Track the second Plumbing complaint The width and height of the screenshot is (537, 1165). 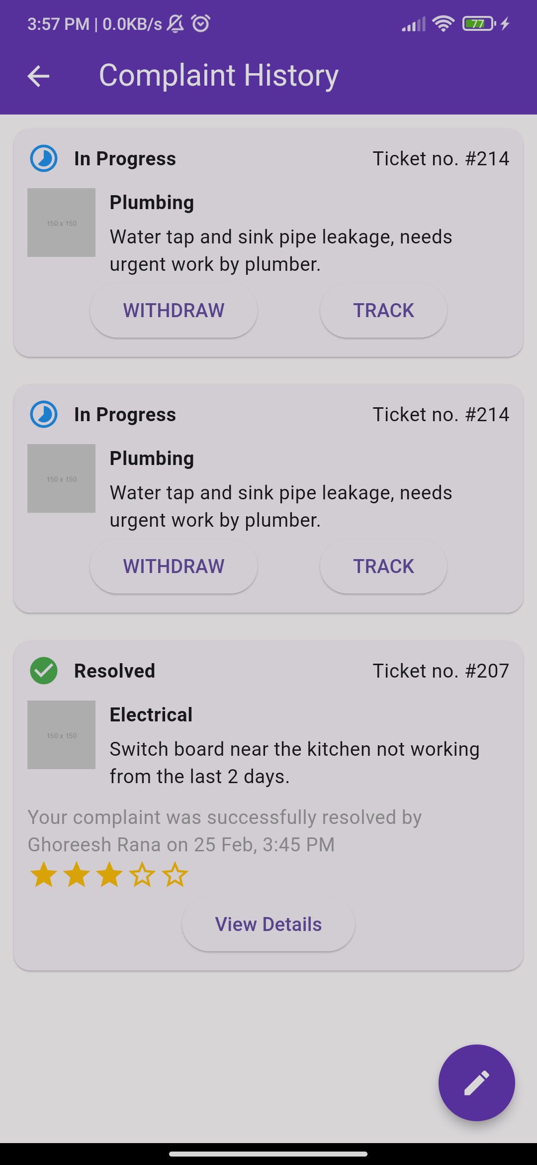tap(383, 567)
